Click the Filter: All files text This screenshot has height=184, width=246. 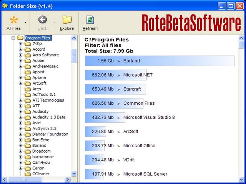click(103, 45)
